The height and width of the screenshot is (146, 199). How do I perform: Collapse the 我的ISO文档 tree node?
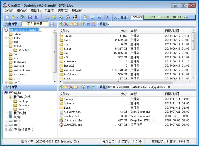(6, 97)
